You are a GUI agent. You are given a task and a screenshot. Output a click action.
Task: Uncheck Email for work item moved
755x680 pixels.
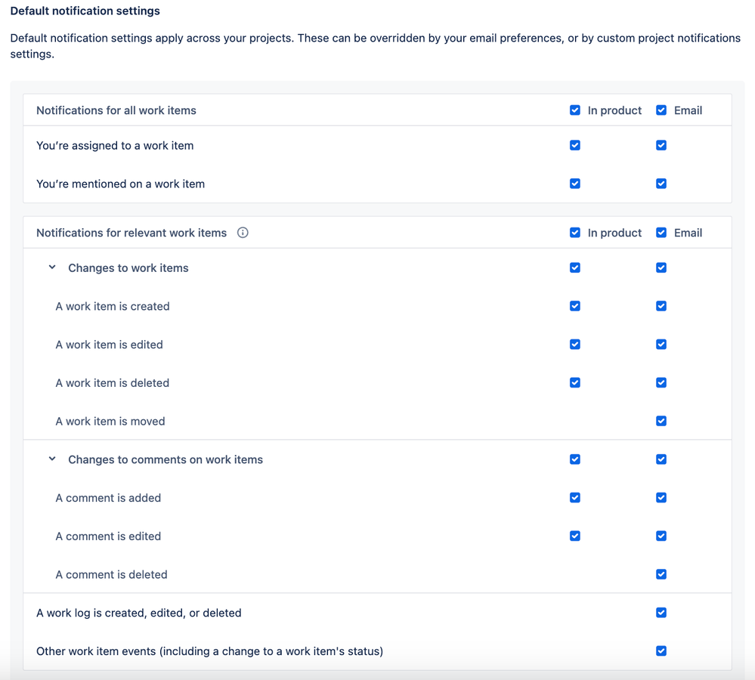click(661, 421)
